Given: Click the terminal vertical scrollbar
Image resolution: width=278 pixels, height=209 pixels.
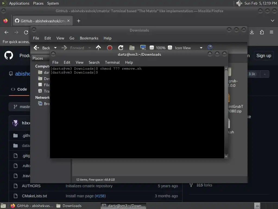Looking at the screenshot, I should pyautogui.click(x=226, y=112).
